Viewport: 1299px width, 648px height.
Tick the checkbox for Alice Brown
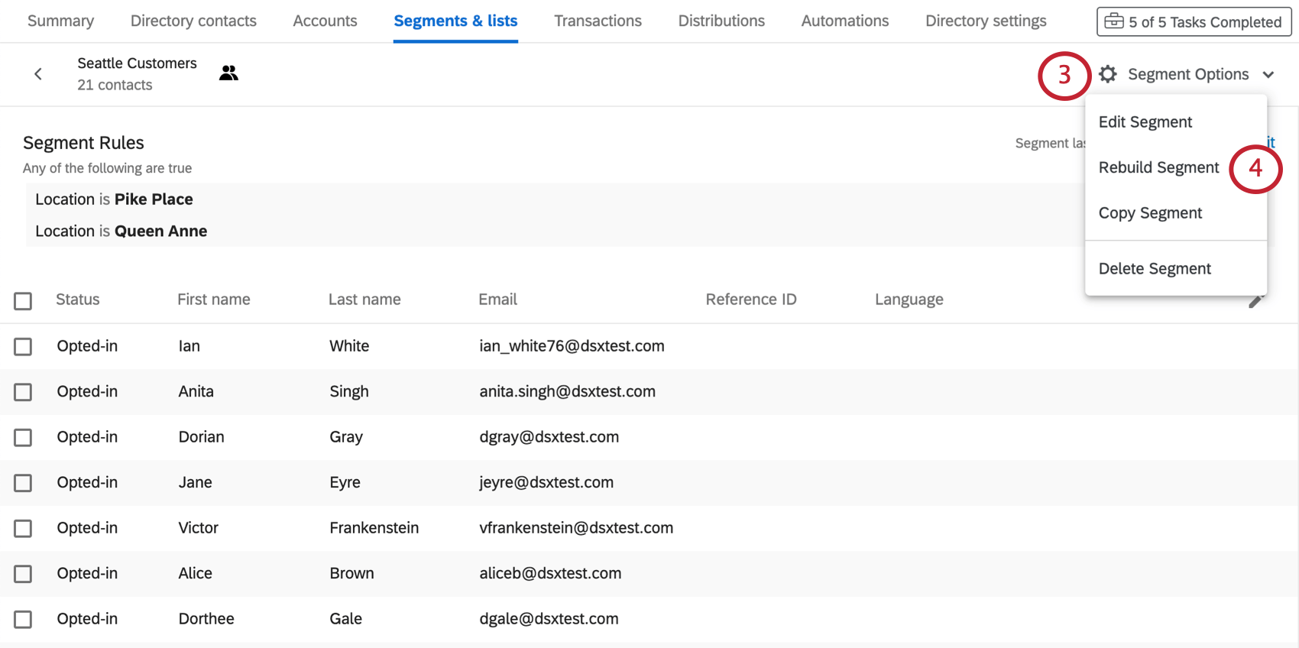point(23,574)
